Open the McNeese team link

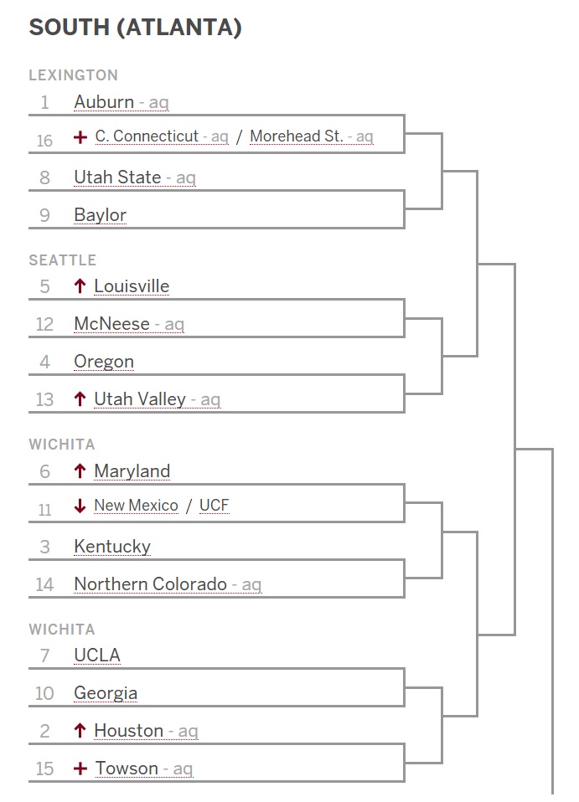(x=111, y=324)
